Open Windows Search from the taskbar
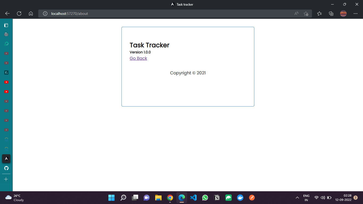The width and height of the screenshot is (363, 204). (x=123, y=198)
